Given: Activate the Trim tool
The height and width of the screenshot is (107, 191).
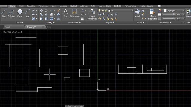Looking at the screenshot, I should tap(51, 10).
